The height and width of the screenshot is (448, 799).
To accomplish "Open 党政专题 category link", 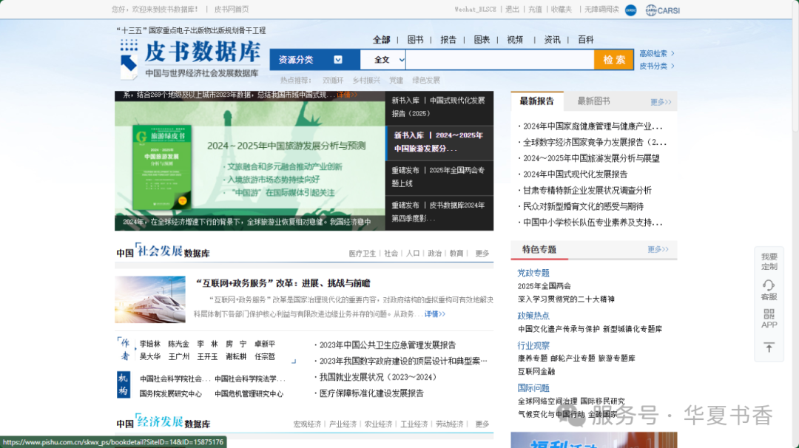I will click(x=533, y=273).
